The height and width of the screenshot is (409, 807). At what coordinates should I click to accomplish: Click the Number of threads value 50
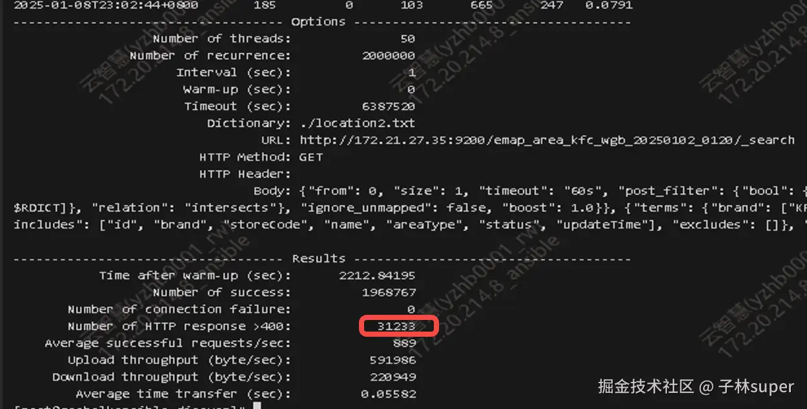[x=407, y=39]
